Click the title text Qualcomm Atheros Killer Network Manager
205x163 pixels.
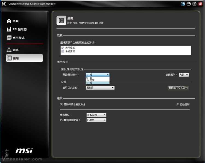point(32,4)
